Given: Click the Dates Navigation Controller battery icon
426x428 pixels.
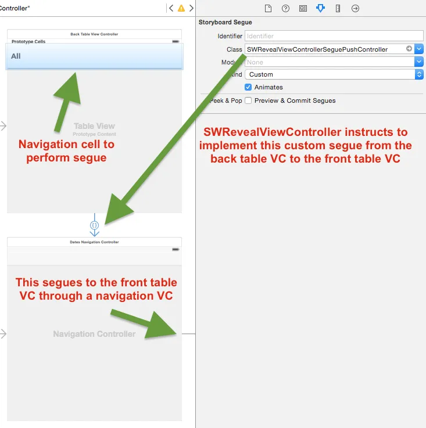Looking at the screenshot, I should coord(176,249).
